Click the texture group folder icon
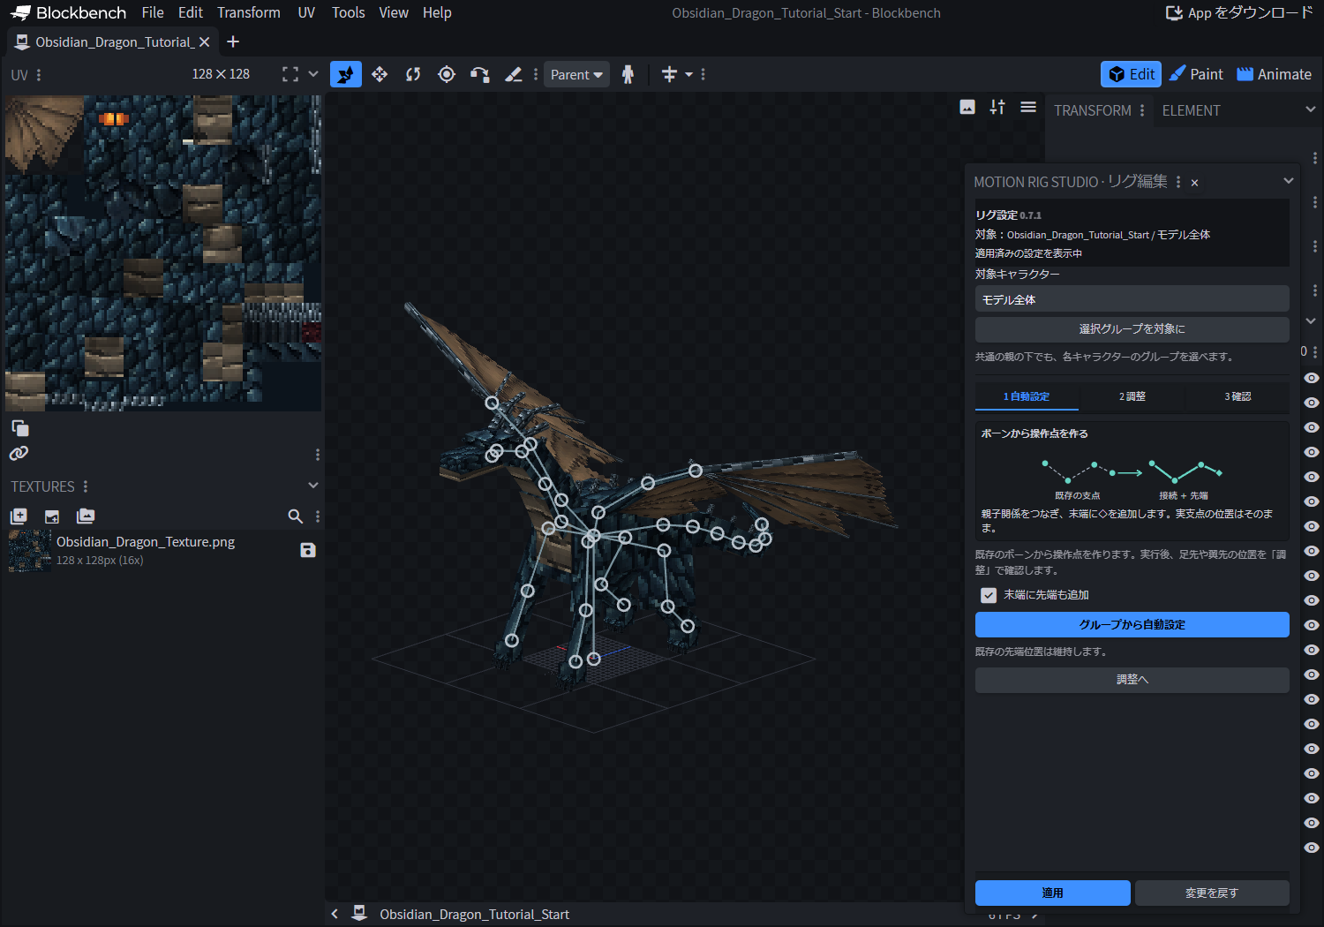Image resolution: width=1324 pixels, height=927 pixels. (x=86, y=516)
